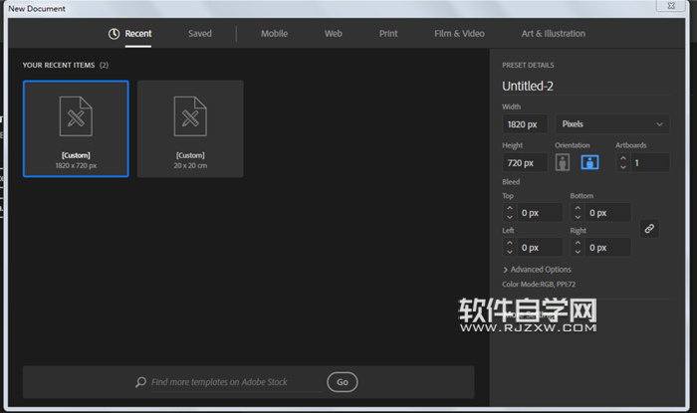Choose landscape orientation icon

click(x=589, y=162)
